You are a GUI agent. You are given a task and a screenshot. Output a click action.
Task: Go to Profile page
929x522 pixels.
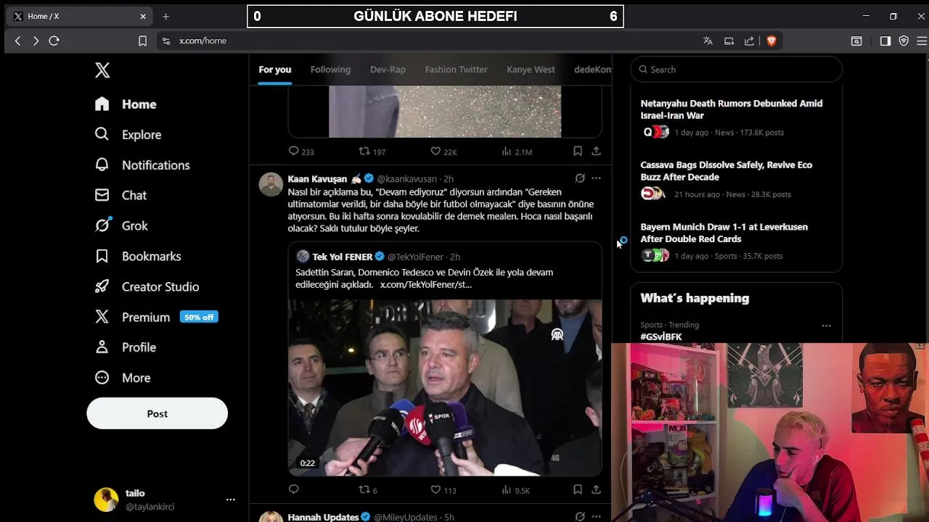pos(125,348)
